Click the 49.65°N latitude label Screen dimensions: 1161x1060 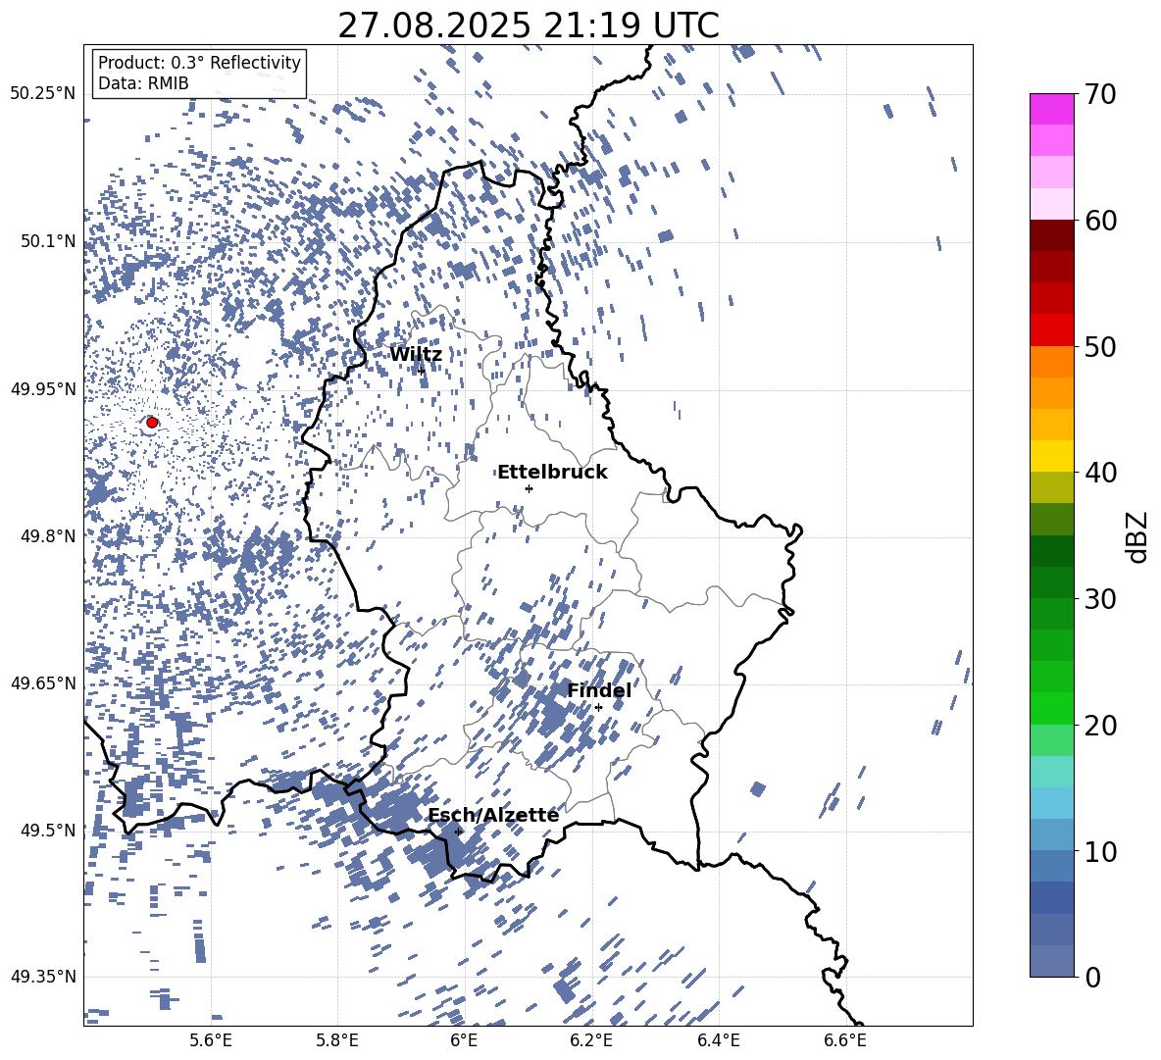tap(43, 682)
